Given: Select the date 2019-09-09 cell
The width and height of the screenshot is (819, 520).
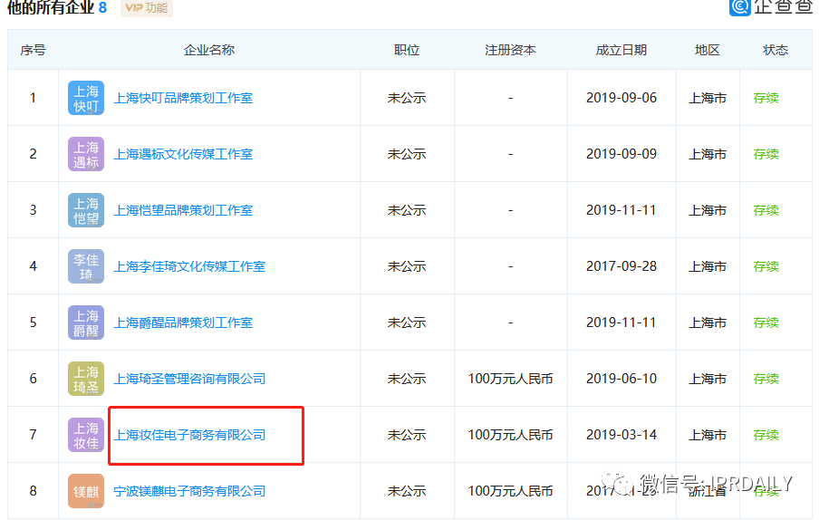Looking at the screenshot, I should pyautogui.click(x=621, y=154).
